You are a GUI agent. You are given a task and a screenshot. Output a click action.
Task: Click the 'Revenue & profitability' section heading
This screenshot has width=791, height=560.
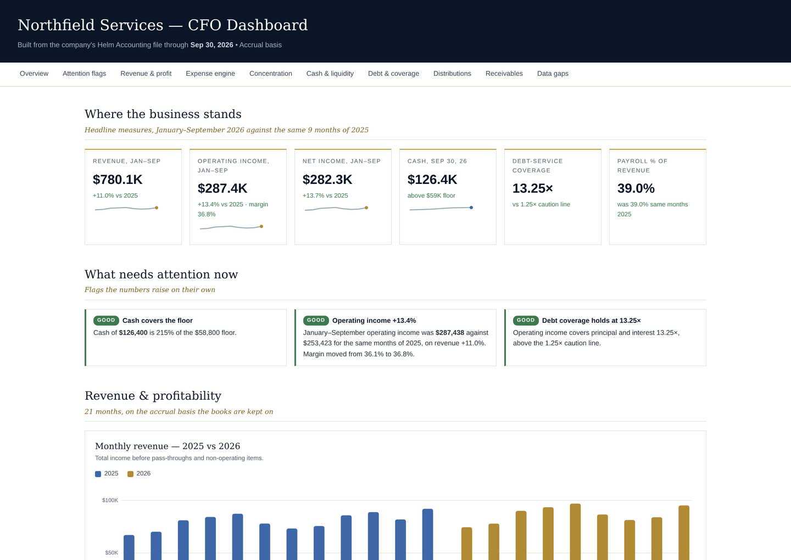point(153,395)
